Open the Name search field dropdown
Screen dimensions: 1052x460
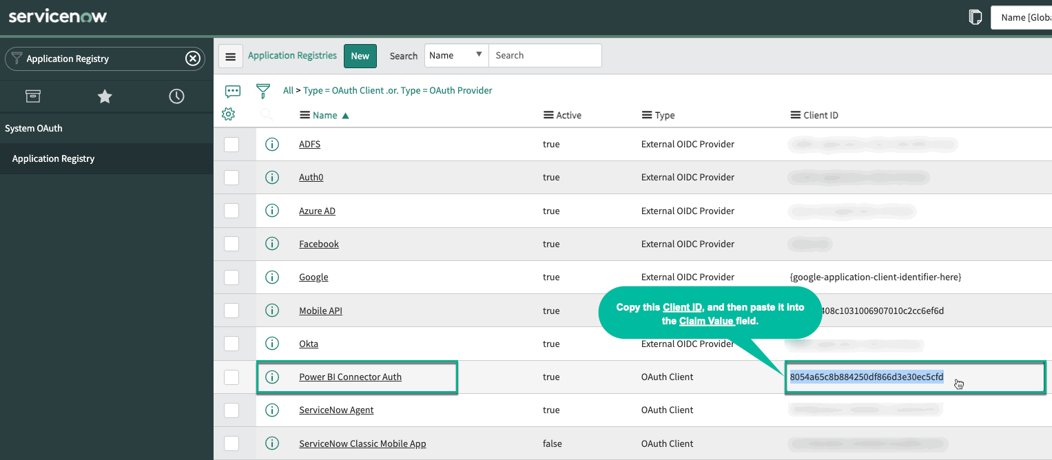(x=456, y=56)
